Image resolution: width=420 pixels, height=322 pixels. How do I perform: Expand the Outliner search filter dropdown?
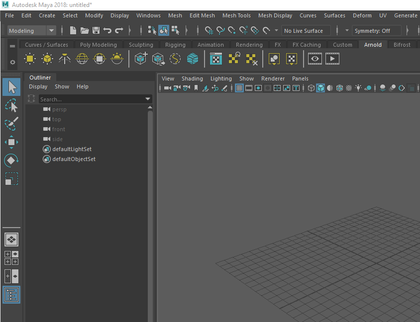148,99
